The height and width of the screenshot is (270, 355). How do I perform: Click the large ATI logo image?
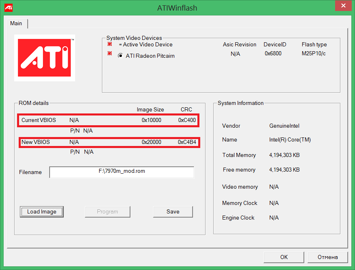pyautogui.click(x=45, y=58)
